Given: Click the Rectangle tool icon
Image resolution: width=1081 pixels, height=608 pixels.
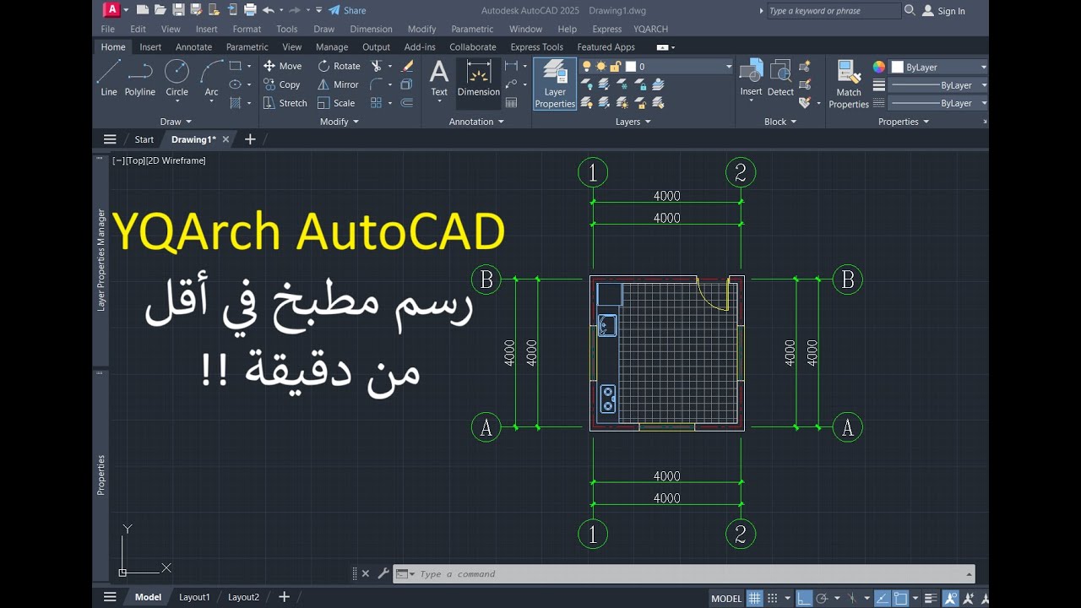Looking at the screenshot, I should (x=236, y=66).
